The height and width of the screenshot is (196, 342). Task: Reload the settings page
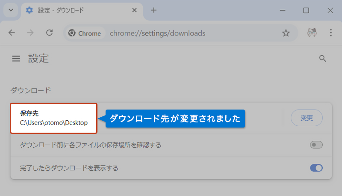tap(49, 33)
